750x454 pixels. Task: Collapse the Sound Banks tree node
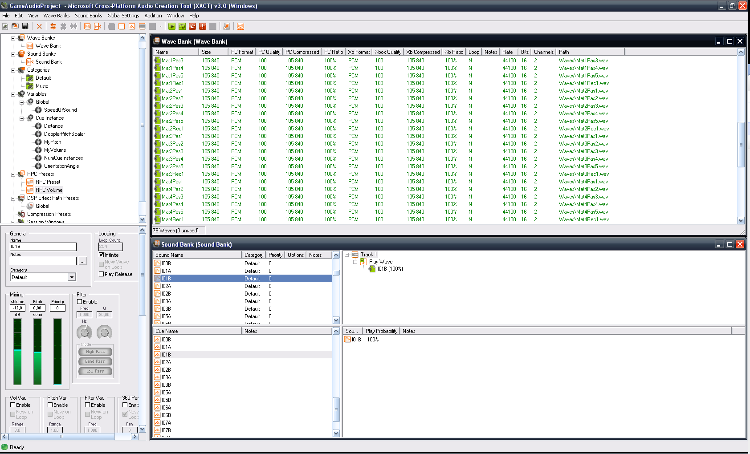13,54
